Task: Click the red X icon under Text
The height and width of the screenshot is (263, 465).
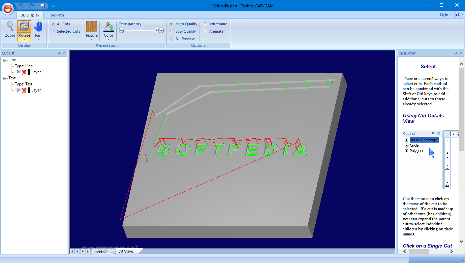Action: pos(24,90)
